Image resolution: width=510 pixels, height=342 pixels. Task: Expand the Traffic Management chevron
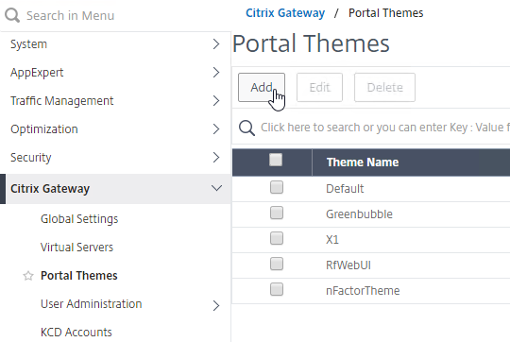pos(216,100)
